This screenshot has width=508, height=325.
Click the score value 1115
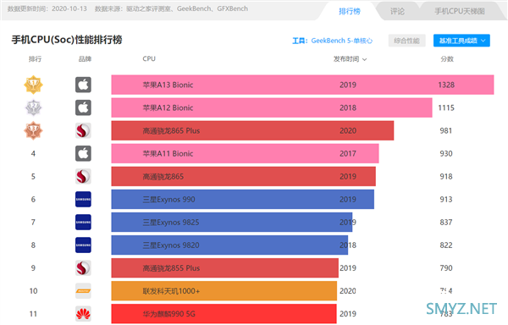pyautogui.click(x=446, y=107)
